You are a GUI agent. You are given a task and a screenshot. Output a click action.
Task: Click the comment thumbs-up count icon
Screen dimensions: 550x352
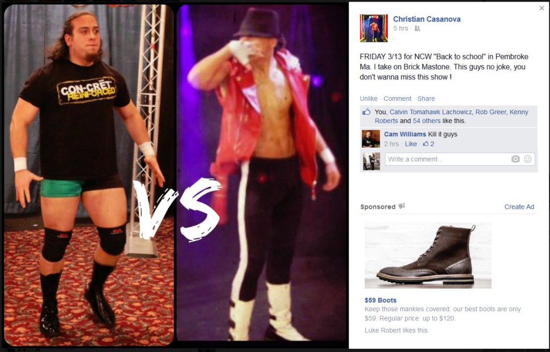(426, 144)
